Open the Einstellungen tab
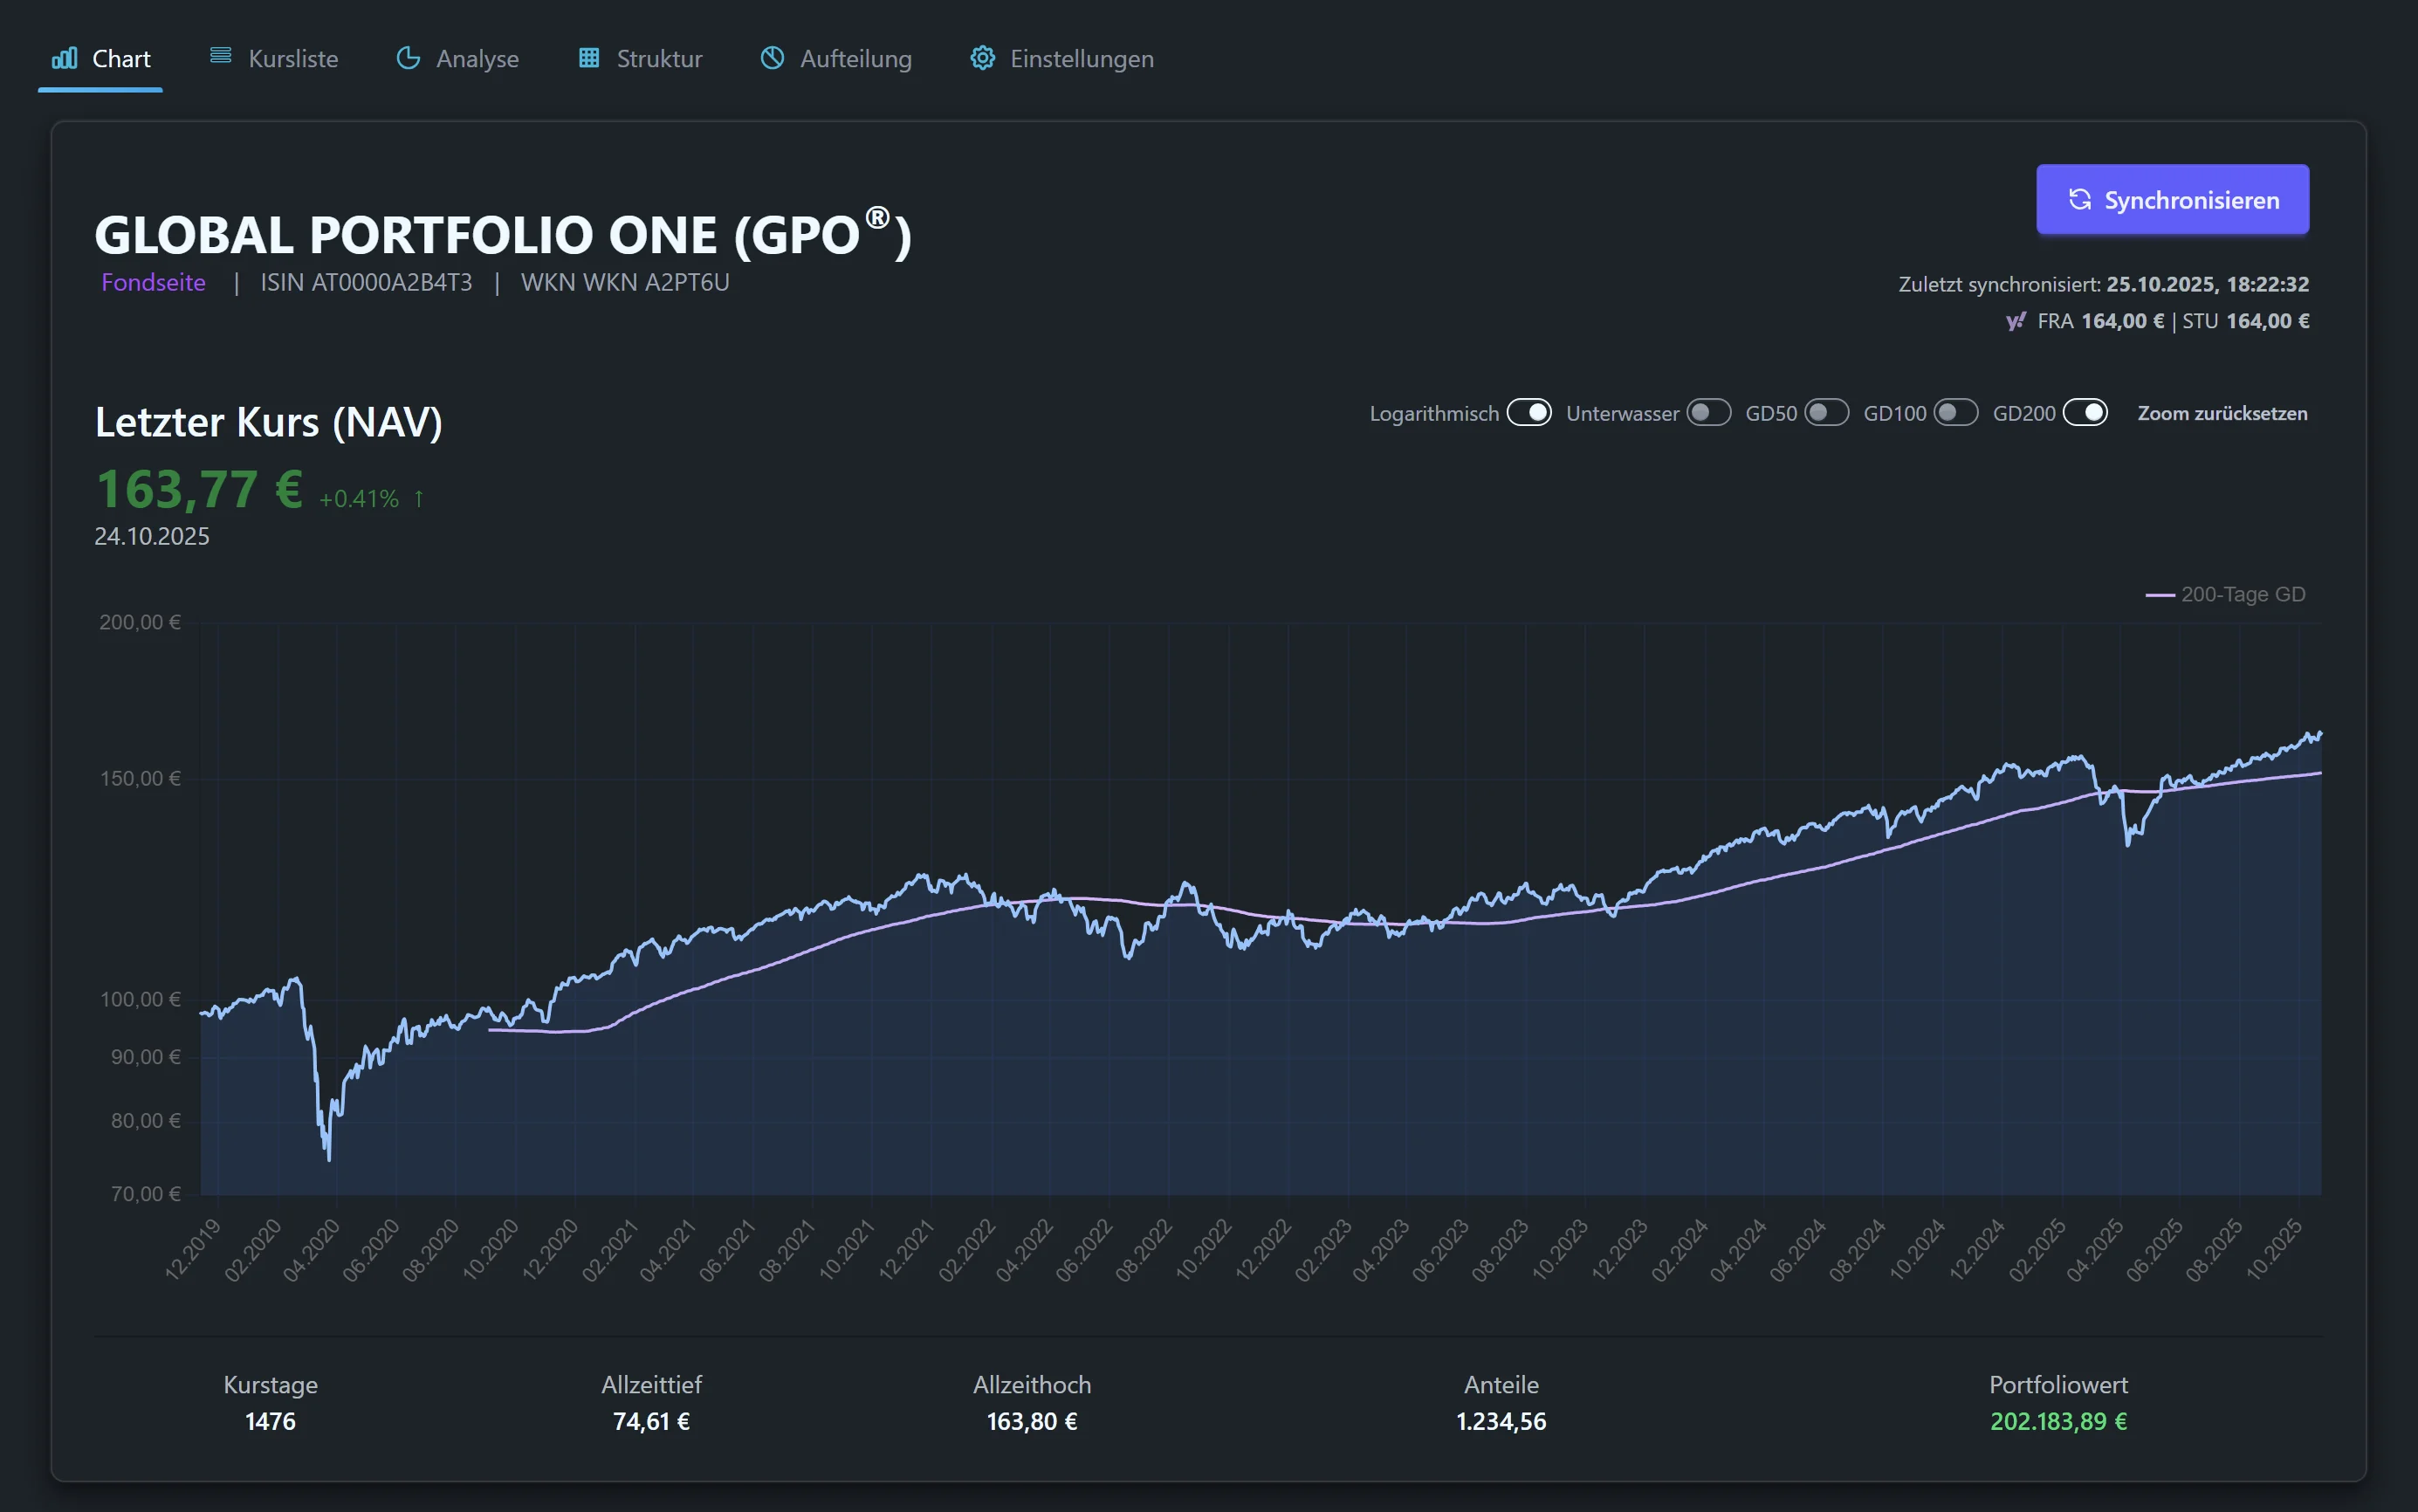 (1081, 59)
